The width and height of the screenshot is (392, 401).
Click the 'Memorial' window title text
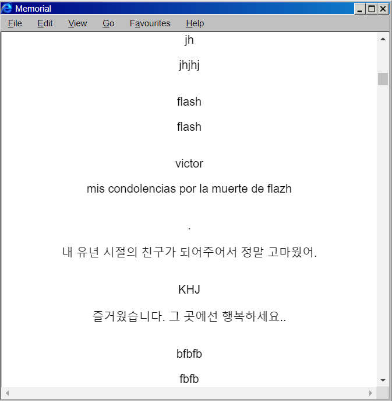tap(33, 9)
